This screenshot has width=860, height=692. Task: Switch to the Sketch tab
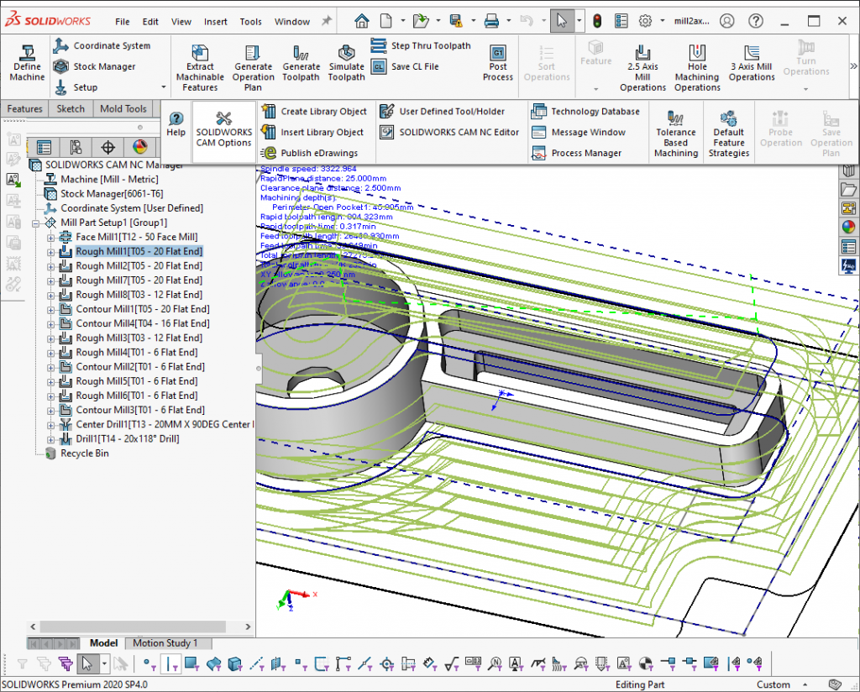pos(71,108)
